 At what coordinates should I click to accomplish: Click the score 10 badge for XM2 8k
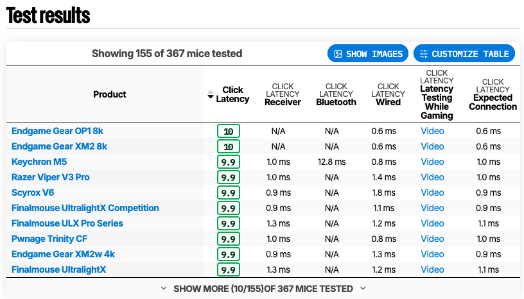point(229,146)
